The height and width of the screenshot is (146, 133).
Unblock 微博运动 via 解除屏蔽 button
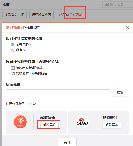coord(50,125)
